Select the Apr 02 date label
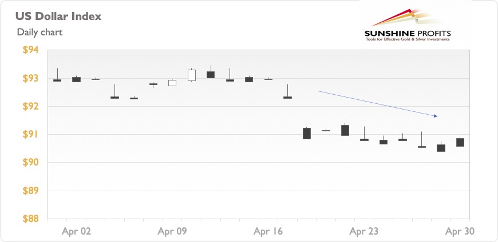Viewport: 498px width, 242px height. (76, 232)
